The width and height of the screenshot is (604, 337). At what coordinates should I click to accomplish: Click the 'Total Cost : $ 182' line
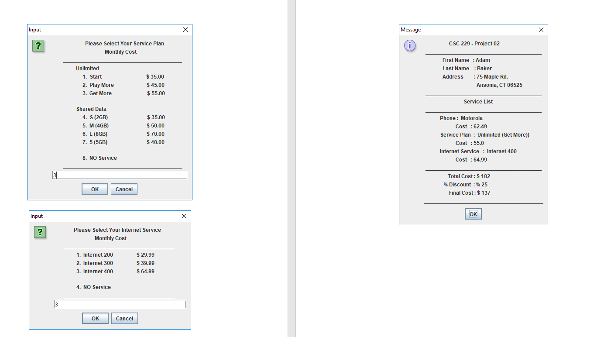[x=469, y=176]
